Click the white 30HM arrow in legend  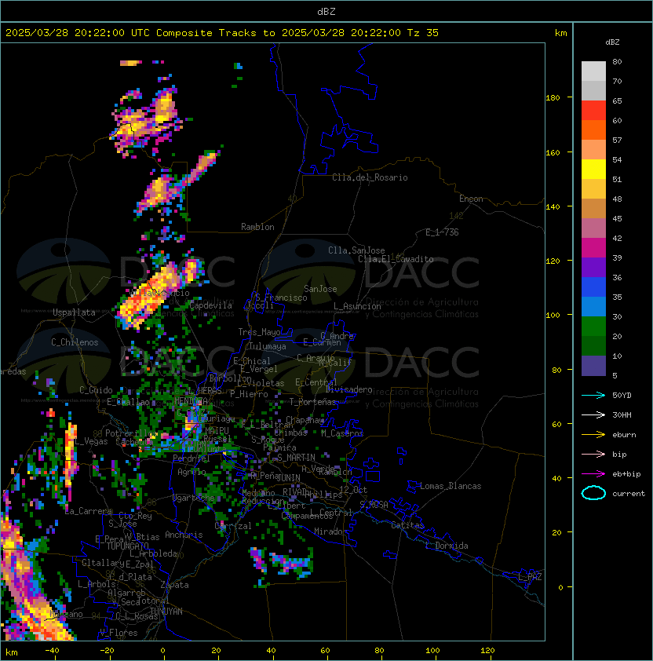tap(593, 414)
